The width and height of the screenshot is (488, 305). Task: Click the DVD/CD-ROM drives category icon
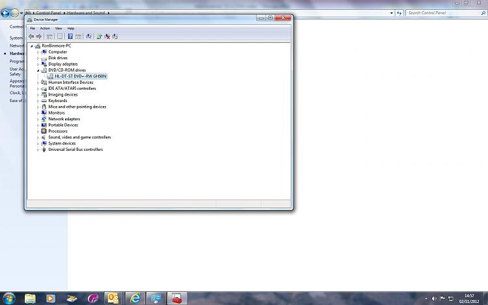click(x=44, y=70)
